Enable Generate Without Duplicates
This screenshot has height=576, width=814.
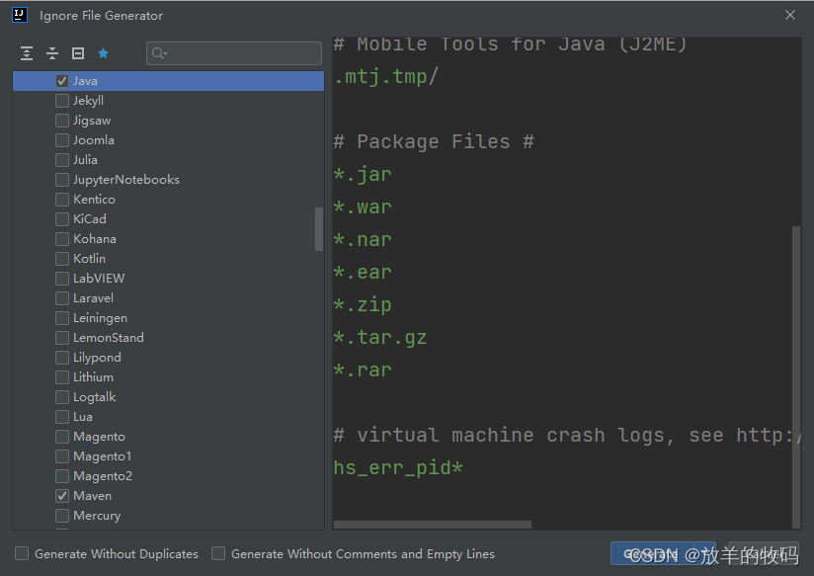[x=21, y=554]
